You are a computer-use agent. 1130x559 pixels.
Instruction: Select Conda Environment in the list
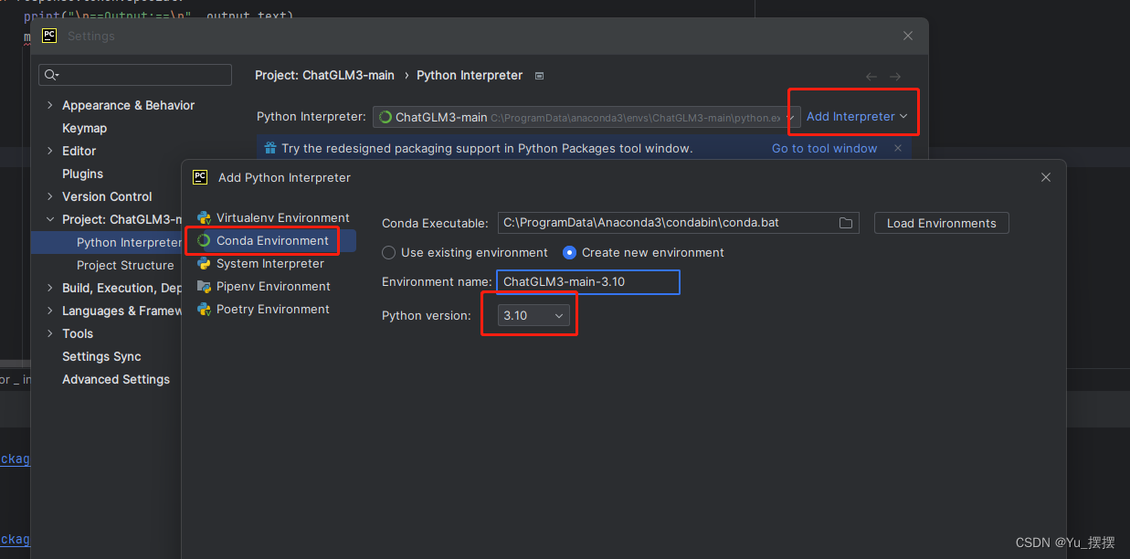272,240
